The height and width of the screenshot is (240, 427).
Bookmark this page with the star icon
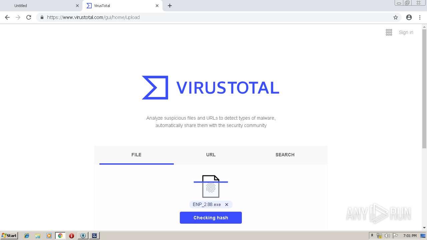pos(396,17)
